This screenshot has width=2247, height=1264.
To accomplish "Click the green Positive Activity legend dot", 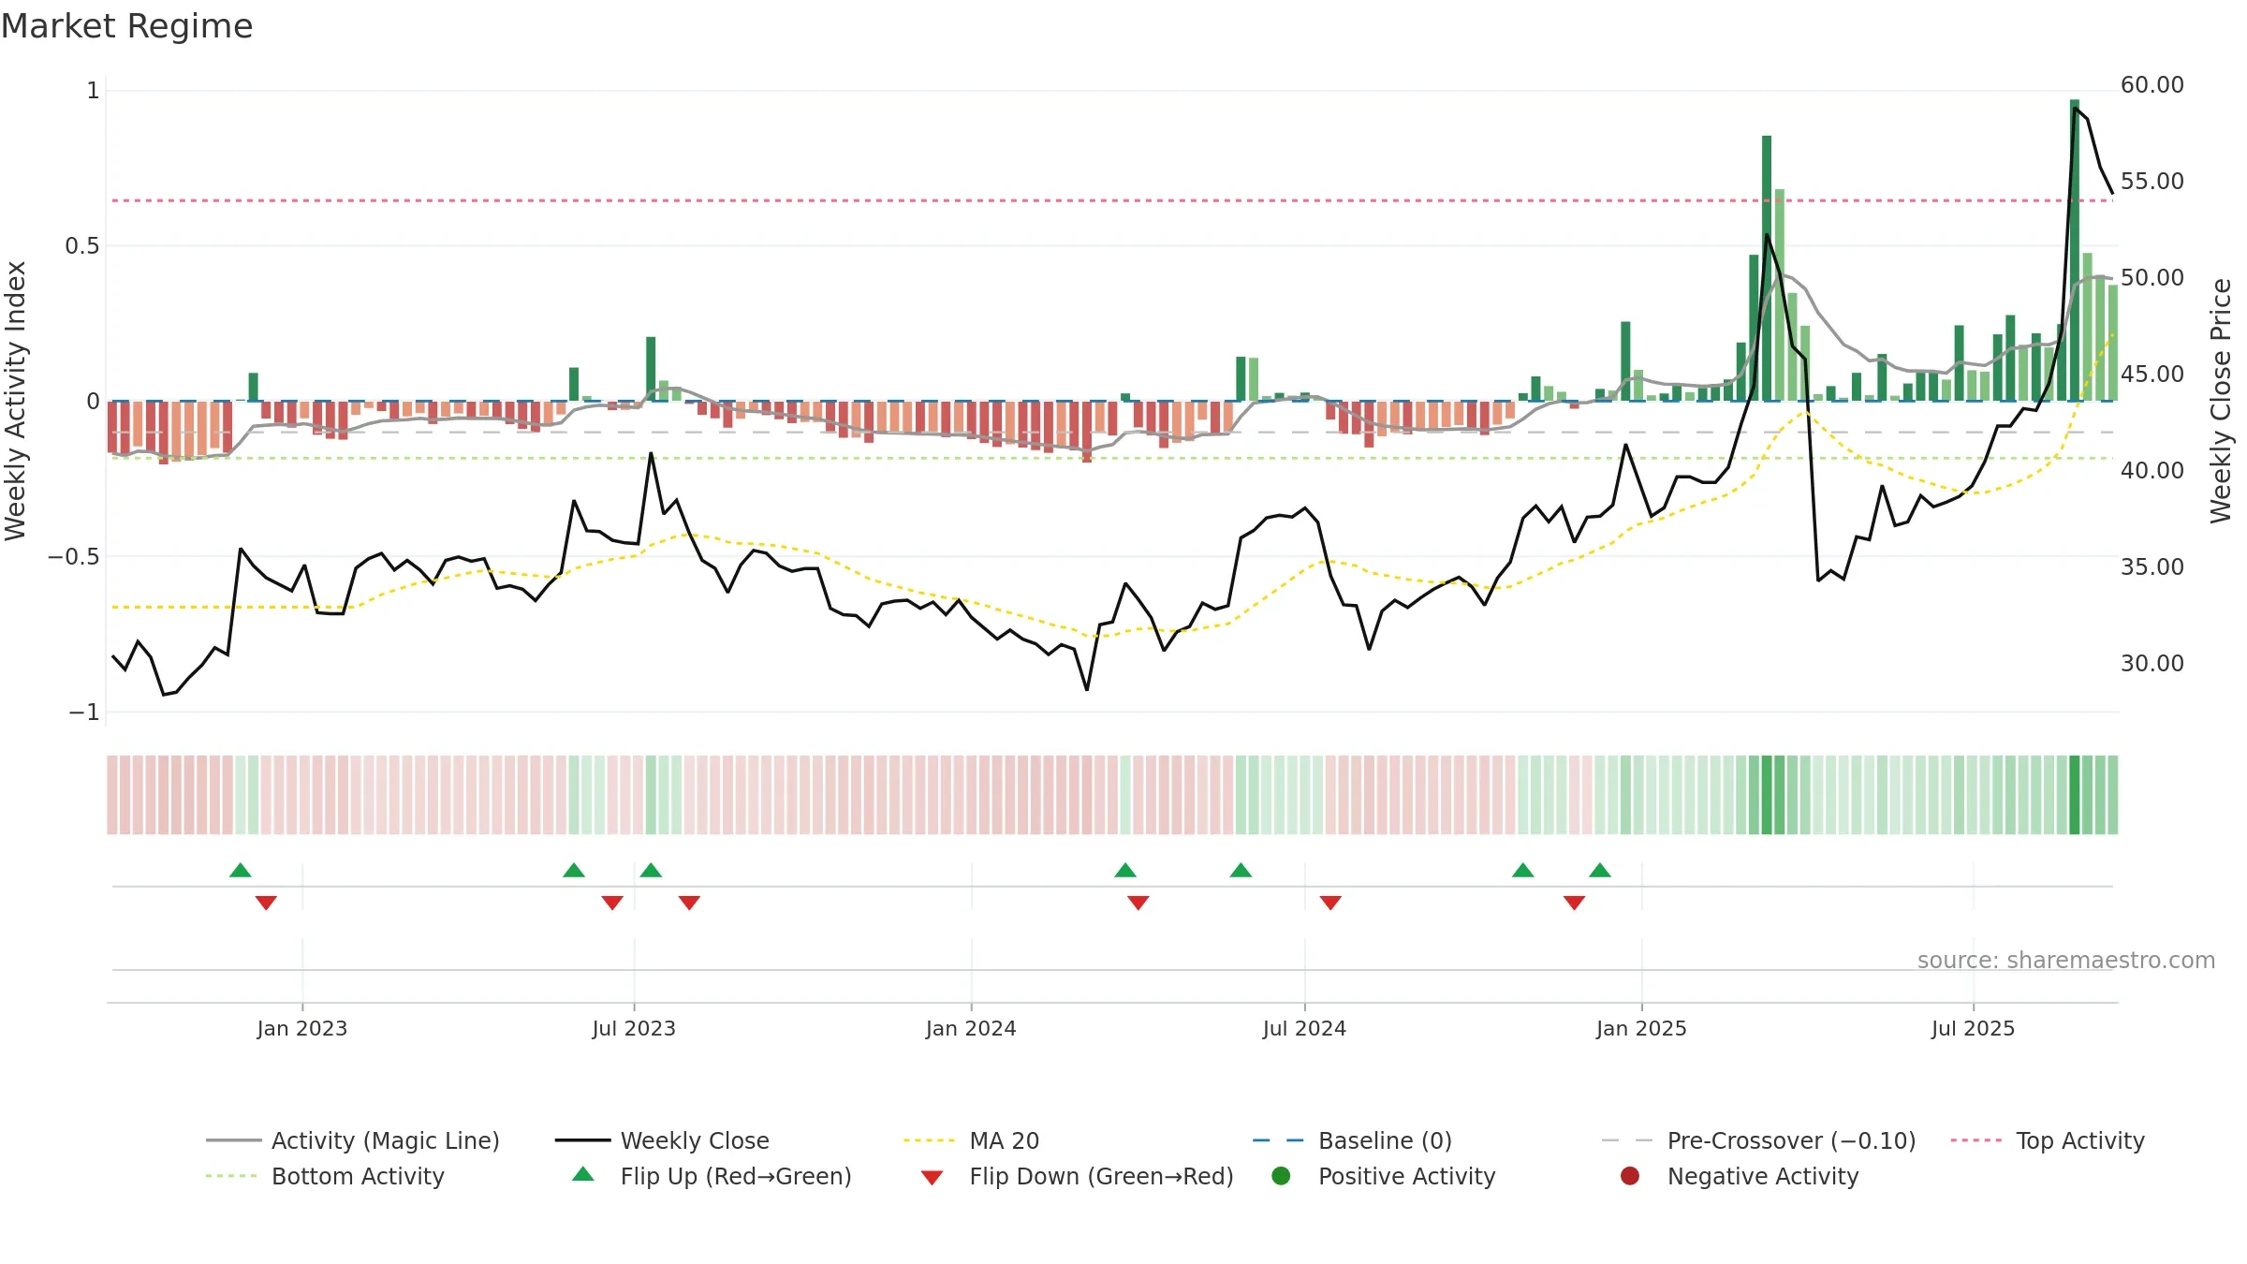I will [1281, 1175].
